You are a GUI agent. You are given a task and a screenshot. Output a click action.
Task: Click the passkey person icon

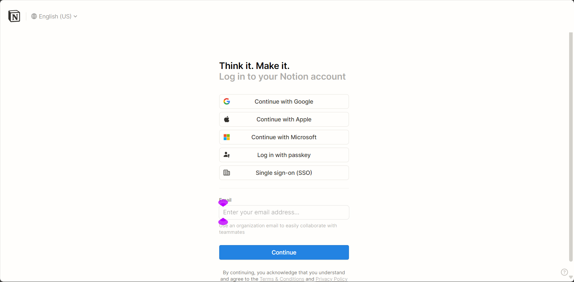pos(227,155)
